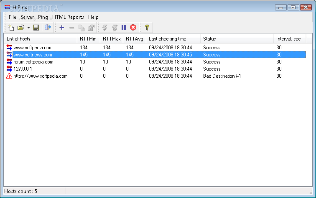Image resolution: width=316 pixels, height=198 pixels.
Task: Open host properties toolbar icon
Action: point(91,28)
